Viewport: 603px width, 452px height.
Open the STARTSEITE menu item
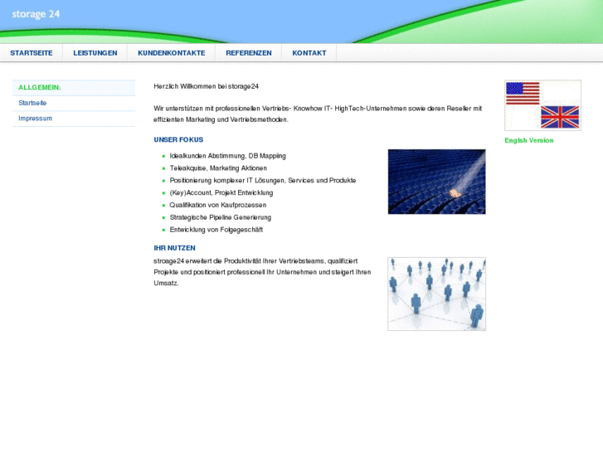(32, 53)
